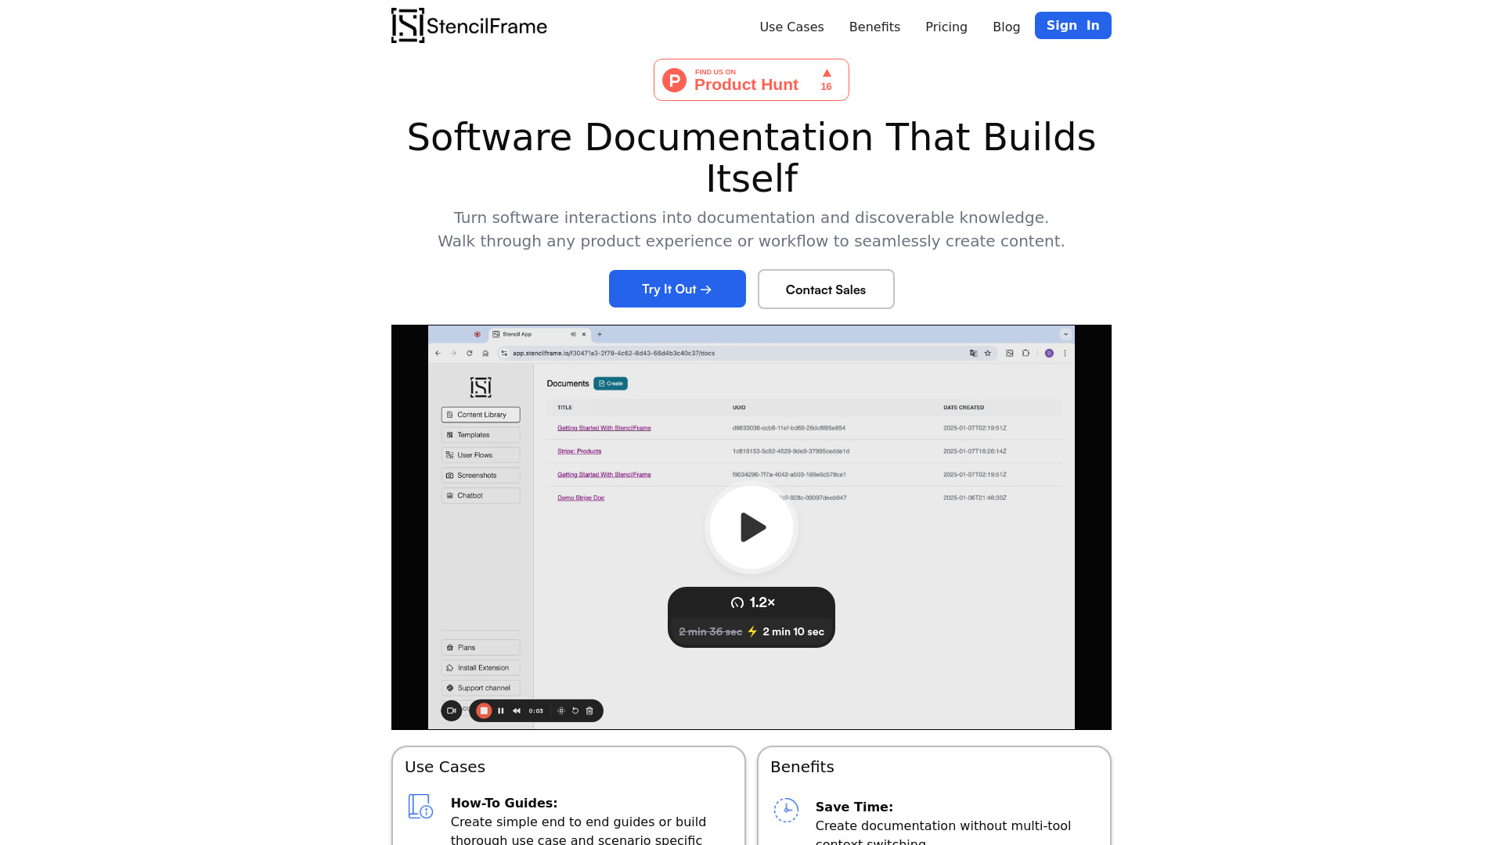The width and height of the screenshot is (1503, 845).
Task: Click the Getting Started With StencilFrame link
Action: pyautogui.click(x=604, y=427)
